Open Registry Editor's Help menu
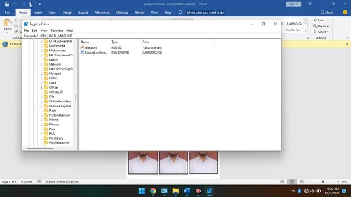The image size is (351, 197). pyautogui.click(x=70, y=31)
